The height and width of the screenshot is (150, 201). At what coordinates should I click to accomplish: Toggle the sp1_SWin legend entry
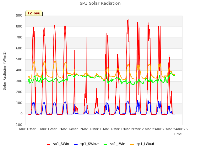(58, 144)
